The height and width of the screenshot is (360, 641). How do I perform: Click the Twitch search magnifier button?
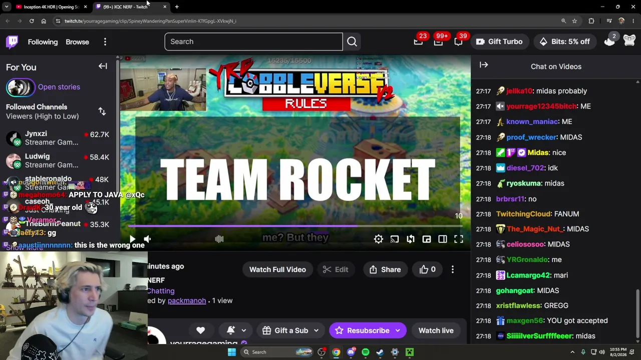click(352, 41)
